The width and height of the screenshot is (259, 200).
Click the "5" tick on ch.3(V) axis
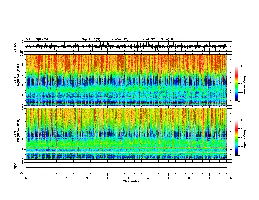[x=23, y=162]
